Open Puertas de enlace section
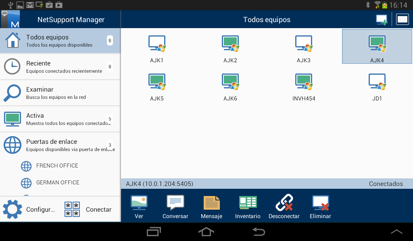Image resolution: width=413 pixels, height=241 pixels. [60, 145]
